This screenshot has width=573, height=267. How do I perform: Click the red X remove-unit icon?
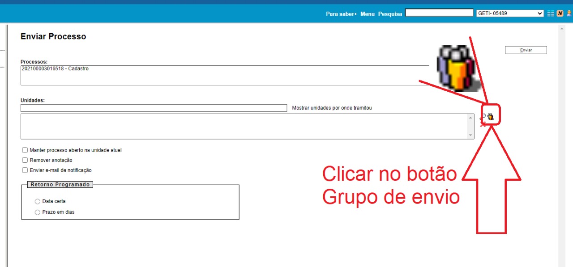click(x=483, y=124)
